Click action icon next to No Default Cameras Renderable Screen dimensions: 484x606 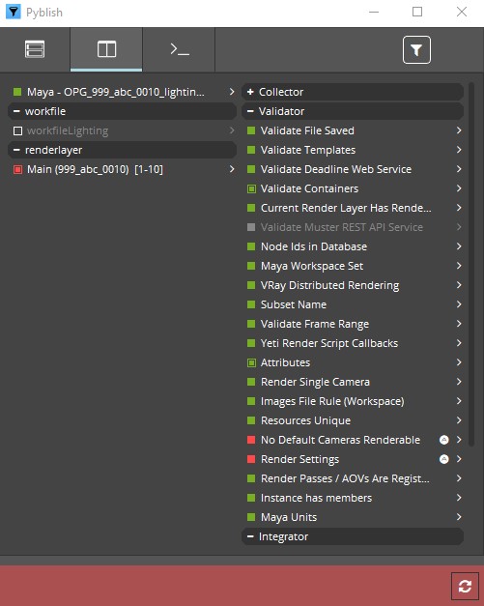(444, 440)
